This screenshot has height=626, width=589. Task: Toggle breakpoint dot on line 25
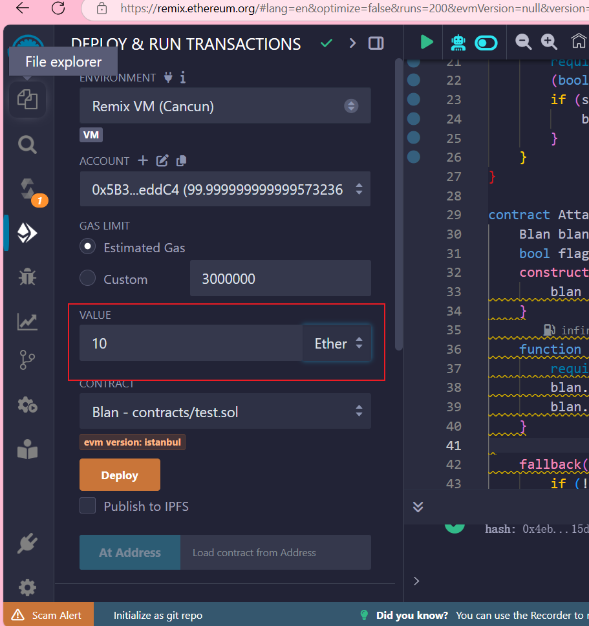[414, 137]
